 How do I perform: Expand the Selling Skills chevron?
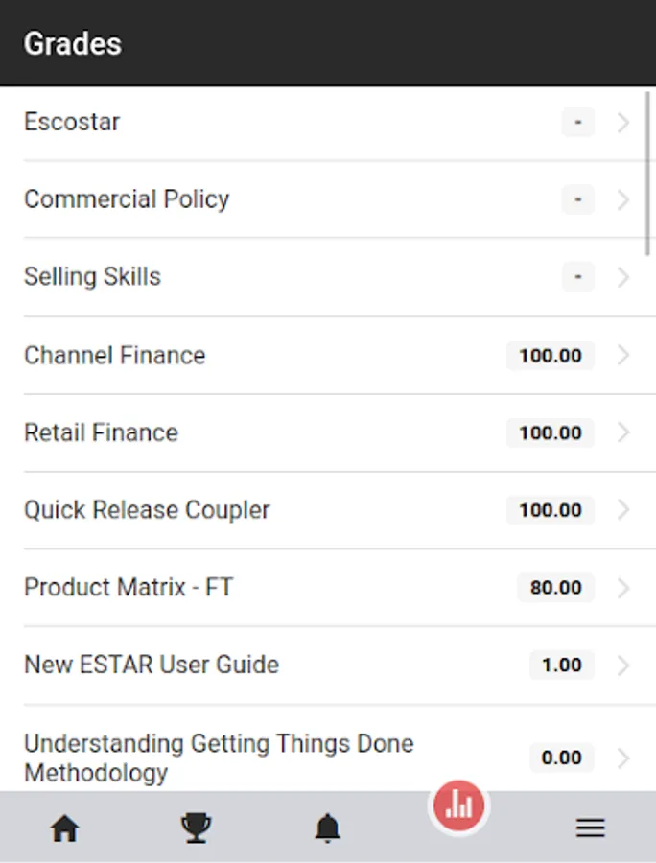623,278
